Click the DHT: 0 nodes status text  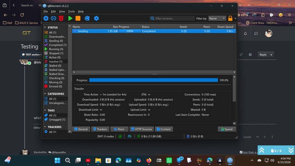(106, 136)
